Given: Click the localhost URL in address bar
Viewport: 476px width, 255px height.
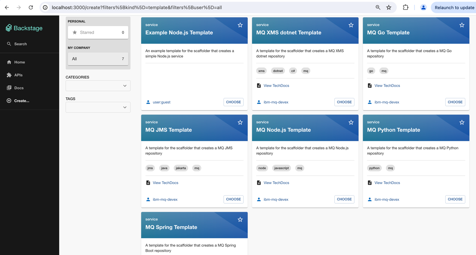Looking at the screenshot, I should tap(137, 7).
